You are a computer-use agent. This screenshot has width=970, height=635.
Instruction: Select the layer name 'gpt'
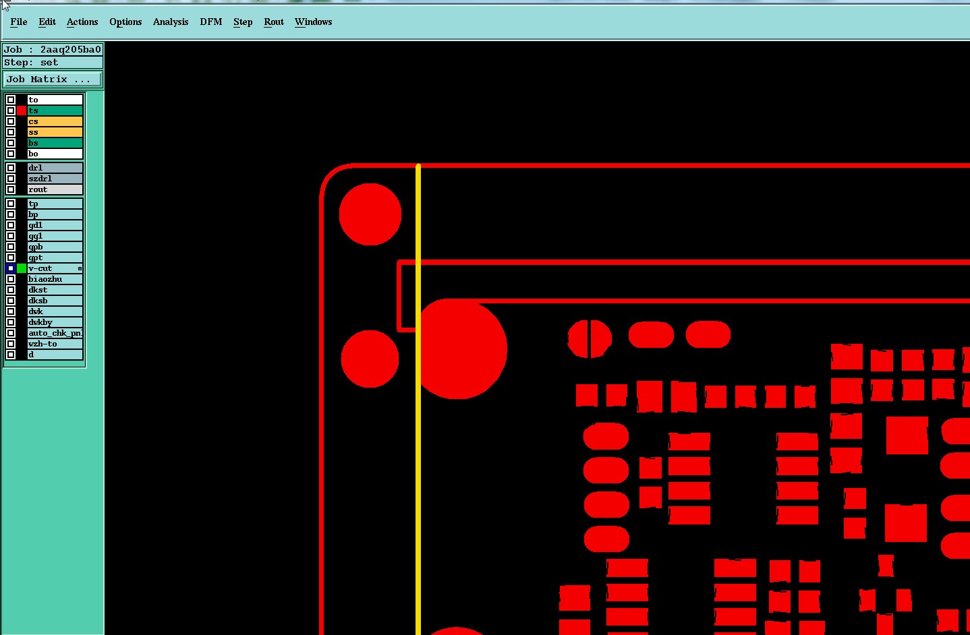[55, 258]
